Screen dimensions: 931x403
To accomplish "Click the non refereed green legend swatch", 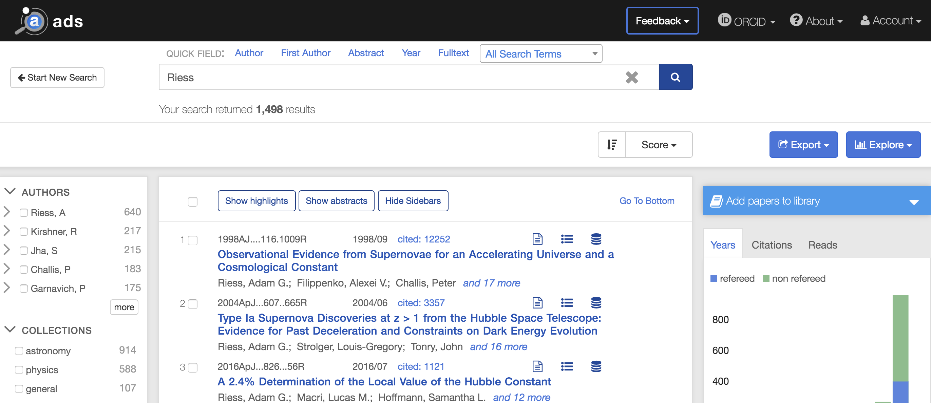I will pyautogui.click(x=765, y=278).
